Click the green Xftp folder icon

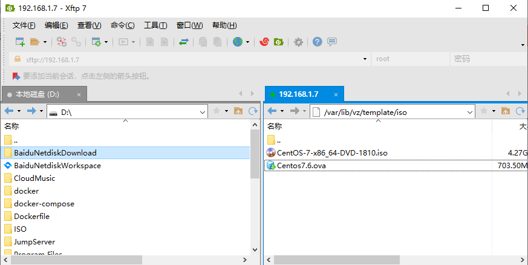tap(278, 42)
